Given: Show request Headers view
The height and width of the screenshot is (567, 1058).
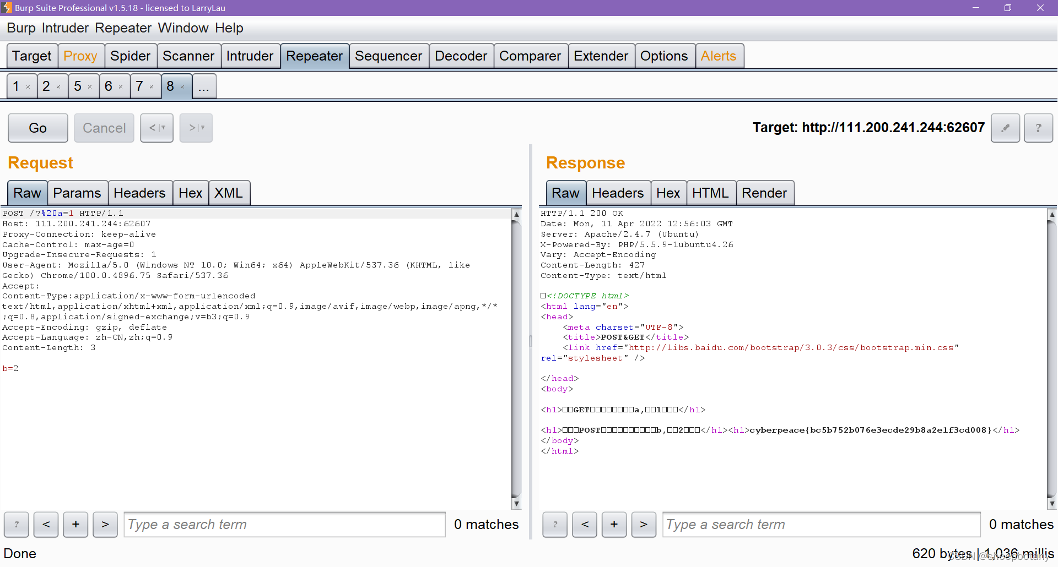Looking at the screenshot, I should pyautogui.click(x=139, y=193).
